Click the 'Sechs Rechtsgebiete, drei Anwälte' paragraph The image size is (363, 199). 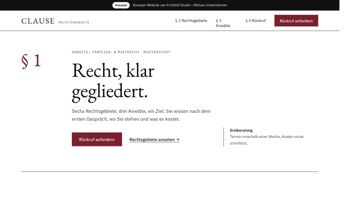pyautogui.click(x=141, y=115)
